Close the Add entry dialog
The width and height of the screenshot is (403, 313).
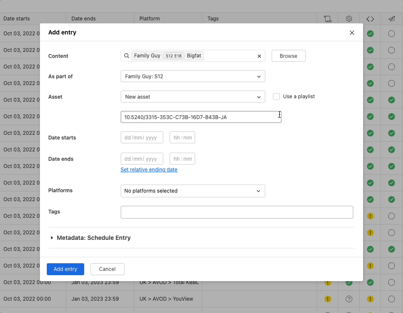(352, 33)
